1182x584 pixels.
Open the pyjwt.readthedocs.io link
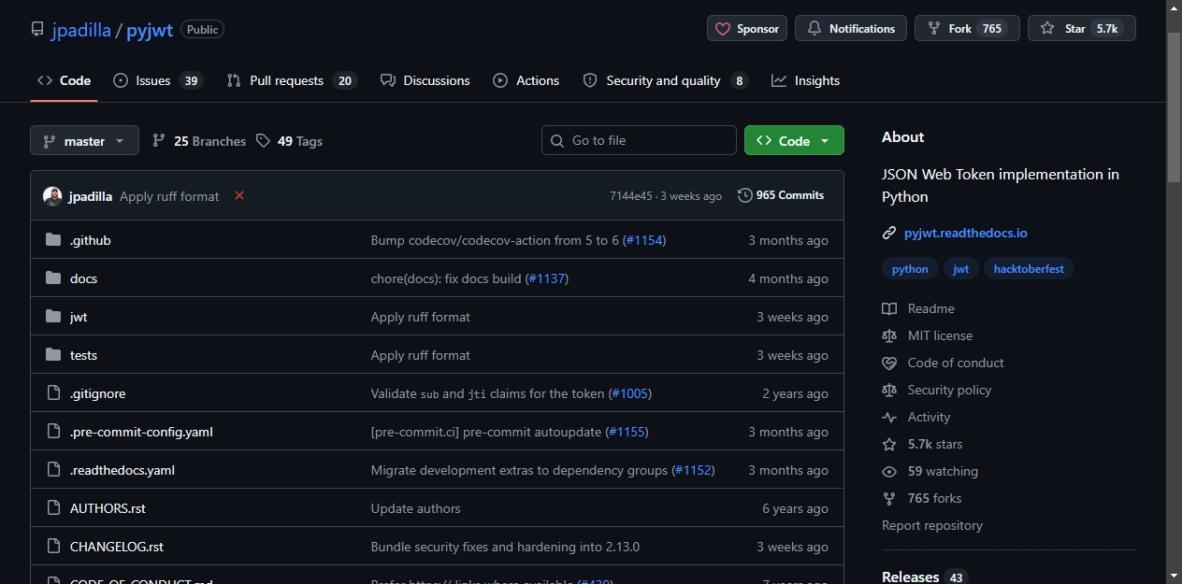click(965, 233)
